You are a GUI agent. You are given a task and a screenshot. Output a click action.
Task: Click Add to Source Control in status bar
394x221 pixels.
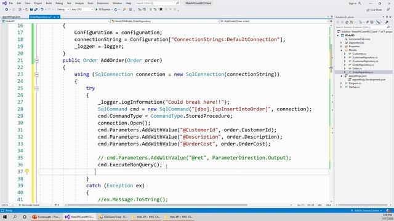click(367, 211)
